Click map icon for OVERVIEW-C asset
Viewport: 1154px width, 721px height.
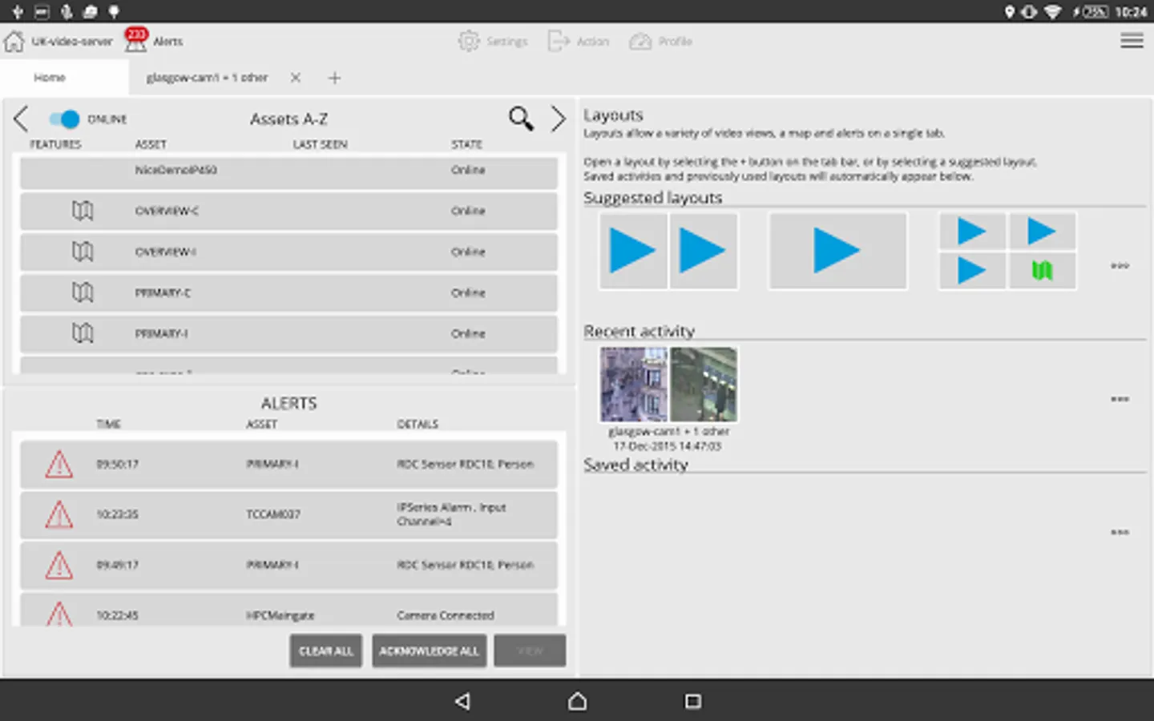click(83, 211)
